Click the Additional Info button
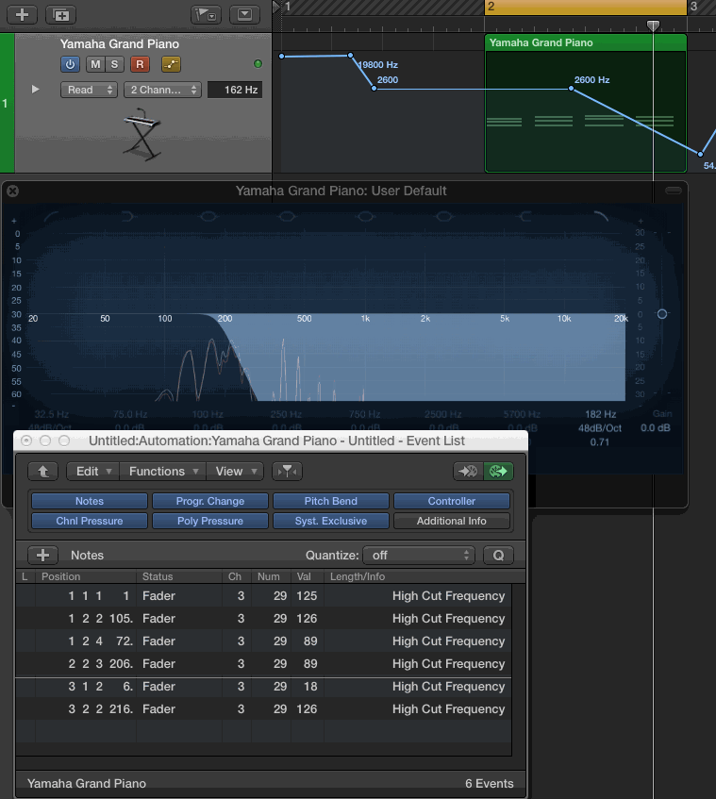This screenshot has height=799, width=716. coord(452,521)
